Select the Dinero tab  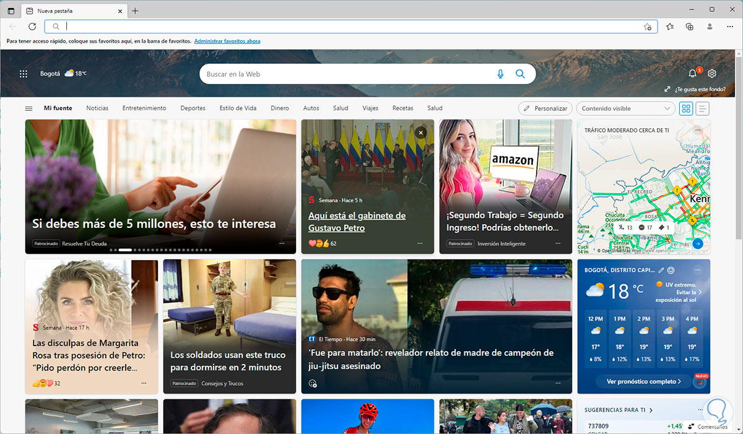280,108
